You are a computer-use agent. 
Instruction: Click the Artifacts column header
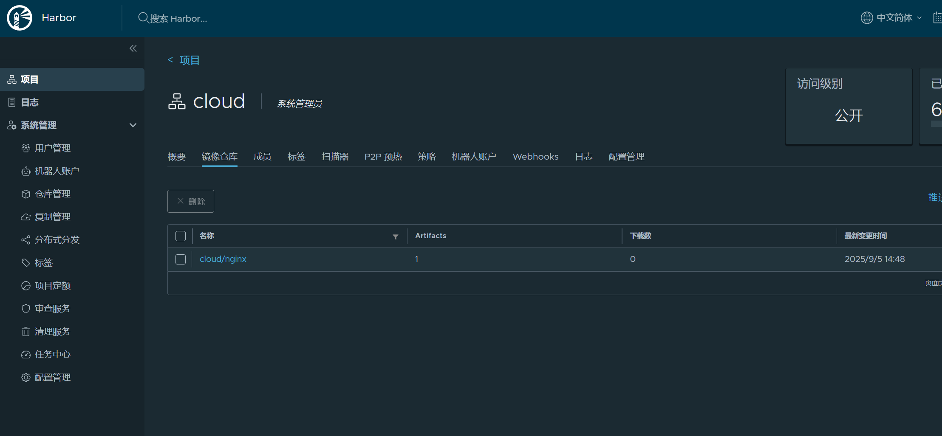point(431,236)
